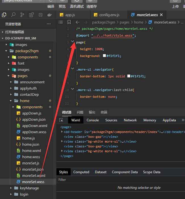This screenshot has width=185, height=199.
Task: Collapse the page rule fold arrow
Action: pos(73,42)
